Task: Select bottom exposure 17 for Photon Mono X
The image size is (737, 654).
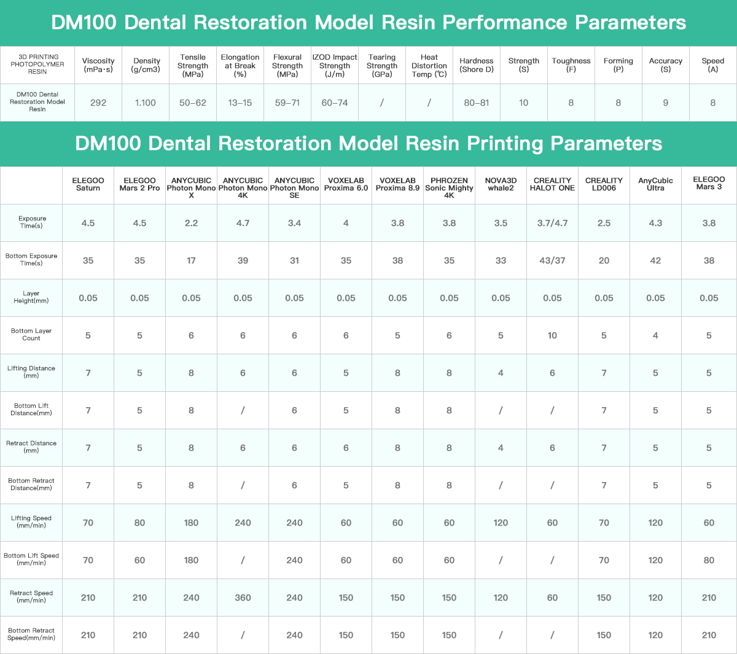Action: pos(192,260)
